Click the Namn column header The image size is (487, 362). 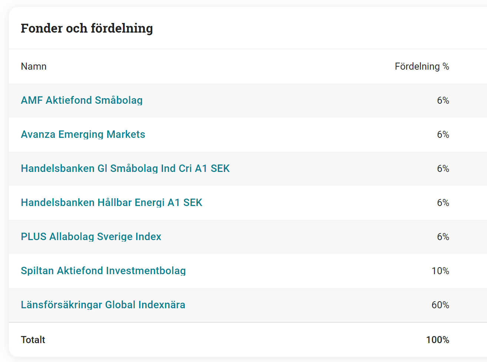(x=34, y=67)
